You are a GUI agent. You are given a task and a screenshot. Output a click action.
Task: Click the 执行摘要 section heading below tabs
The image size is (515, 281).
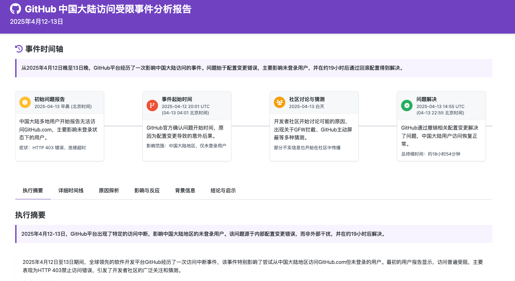(x=30, y=215)
